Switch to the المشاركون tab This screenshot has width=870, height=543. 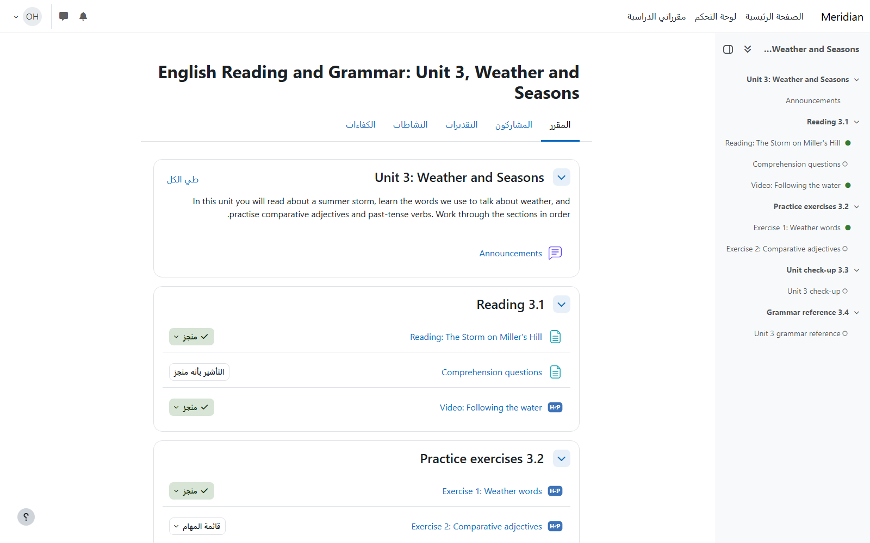pos(514,125)
